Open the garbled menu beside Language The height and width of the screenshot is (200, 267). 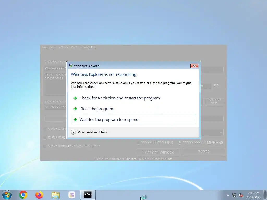pyautogui.click(x=68, y=47)
